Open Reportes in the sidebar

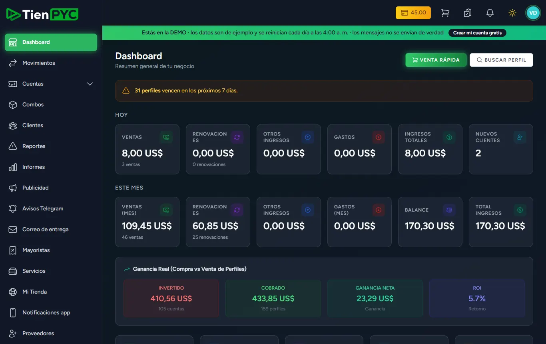pos(51,146)
